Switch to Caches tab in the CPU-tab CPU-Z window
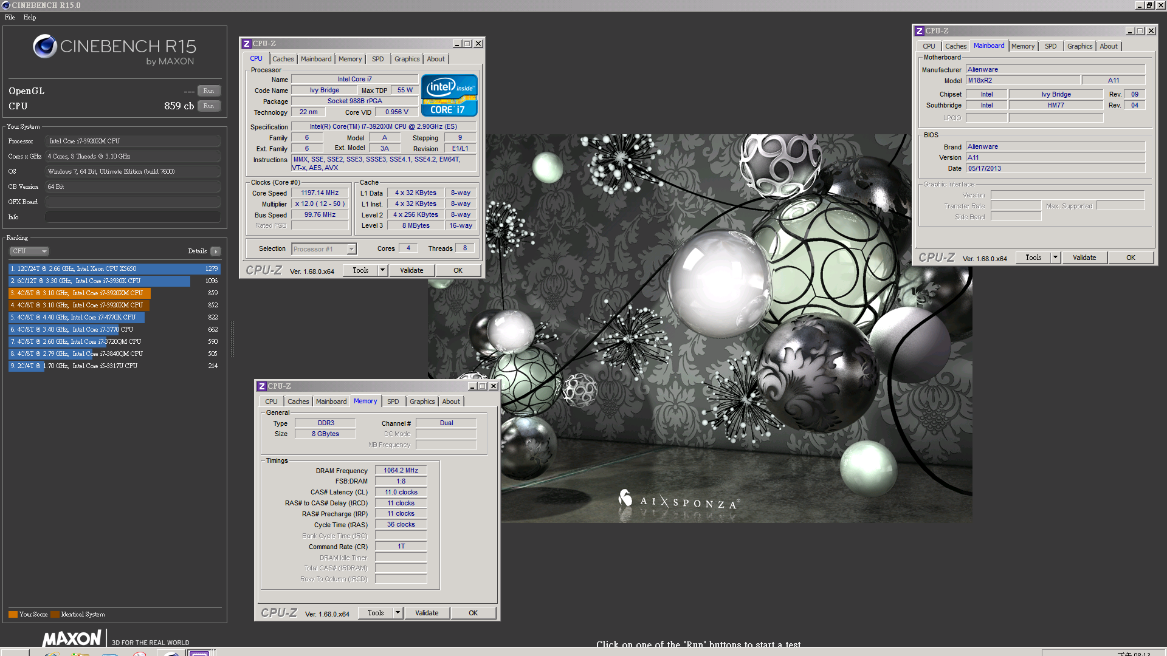This screenshot has width=1167, height=656. pos(283,59)
